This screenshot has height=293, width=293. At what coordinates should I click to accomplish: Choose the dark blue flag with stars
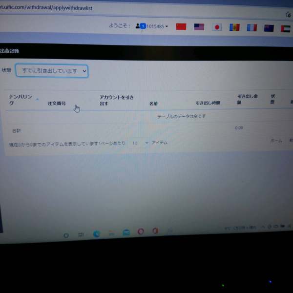click(269, 28)
